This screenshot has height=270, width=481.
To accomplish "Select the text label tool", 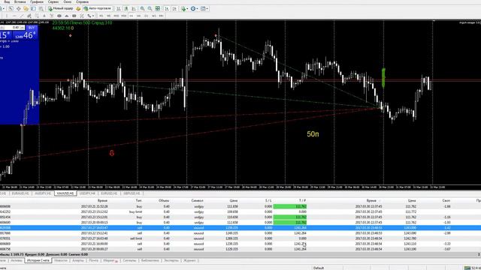I will tap(52, 16).
